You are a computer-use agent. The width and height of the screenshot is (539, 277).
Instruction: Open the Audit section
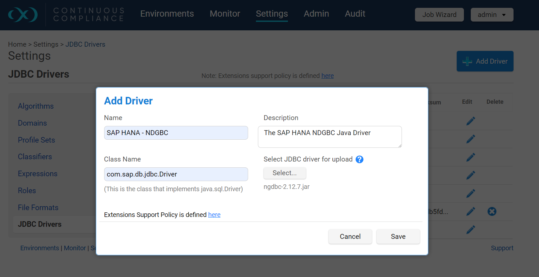pyautogui.click(x=355, y=14)
